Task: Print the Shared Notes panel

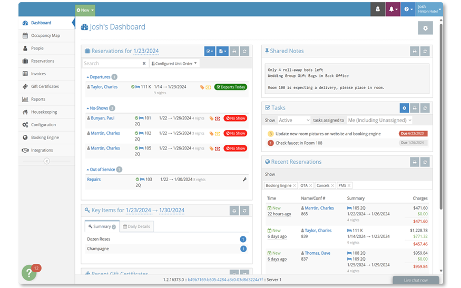Action: 415,51
